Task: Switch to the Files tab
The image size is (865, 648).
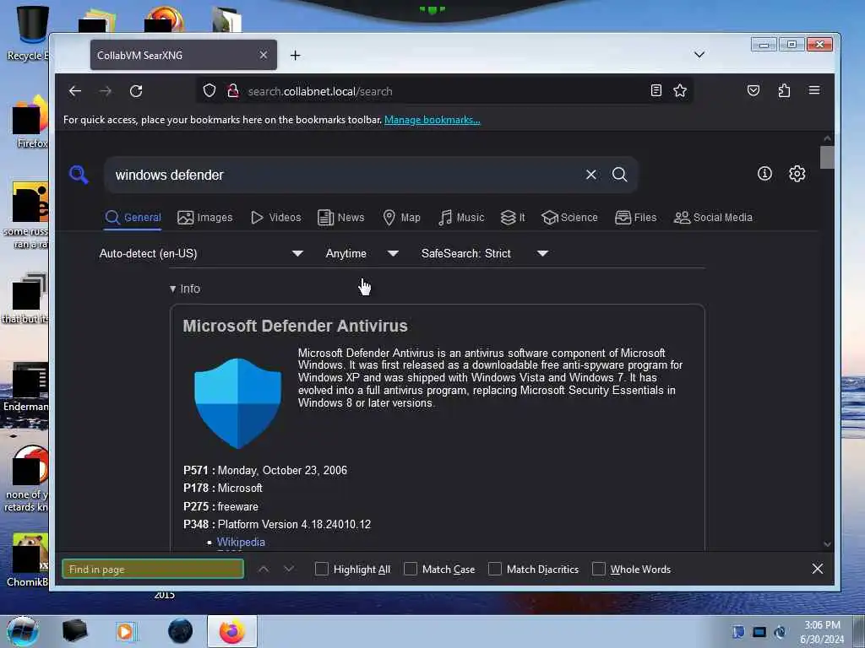Action: point(635,218)
